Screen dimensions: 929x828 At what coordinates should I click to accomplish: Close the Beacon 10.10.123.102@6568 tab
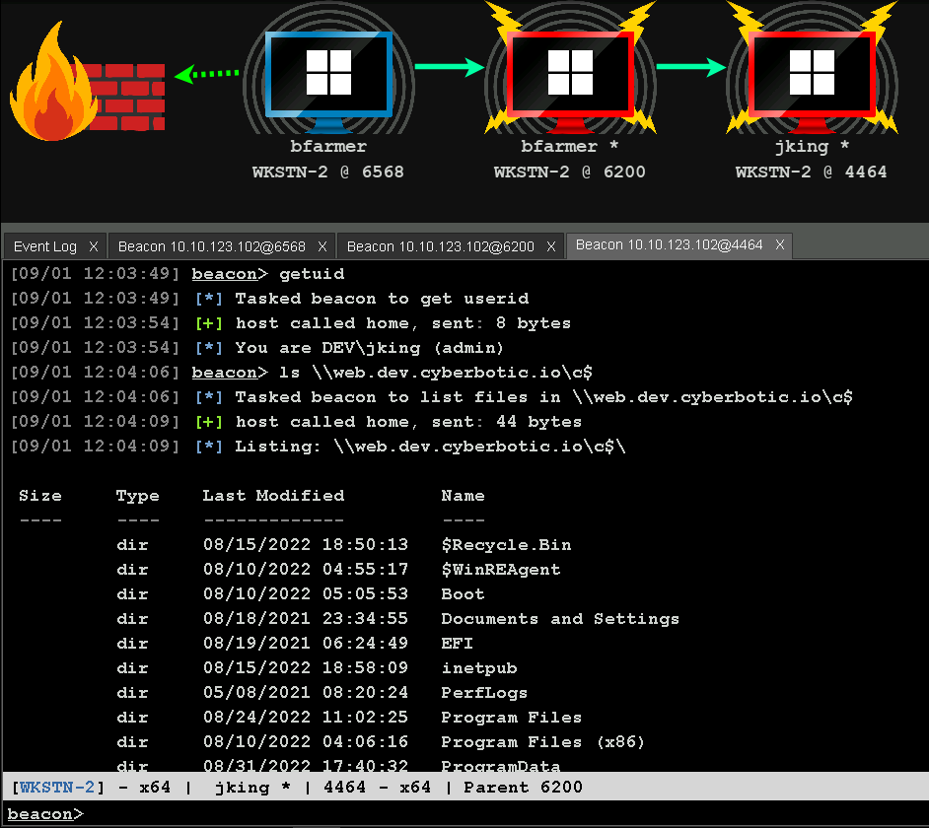[x=323, y=246]
